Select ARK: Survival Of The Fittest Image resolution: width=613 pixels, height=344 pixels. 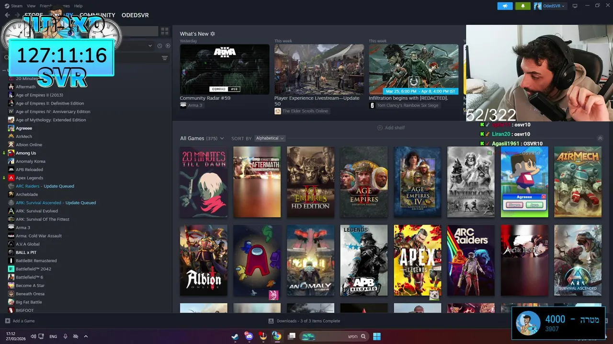point(43,219)
